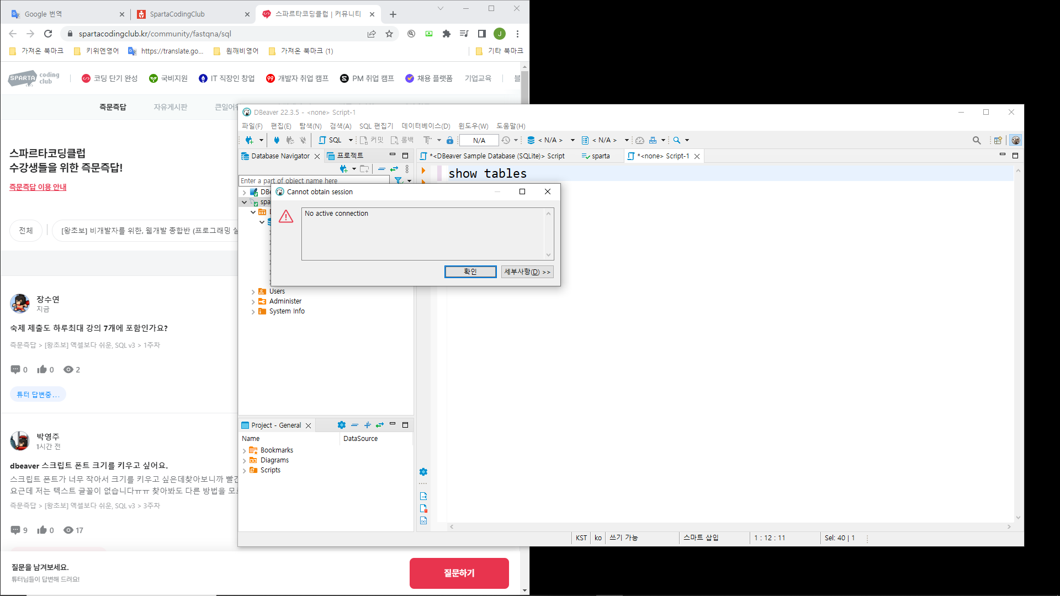Click the blue search magnifier in toolbar

point(677,140)
